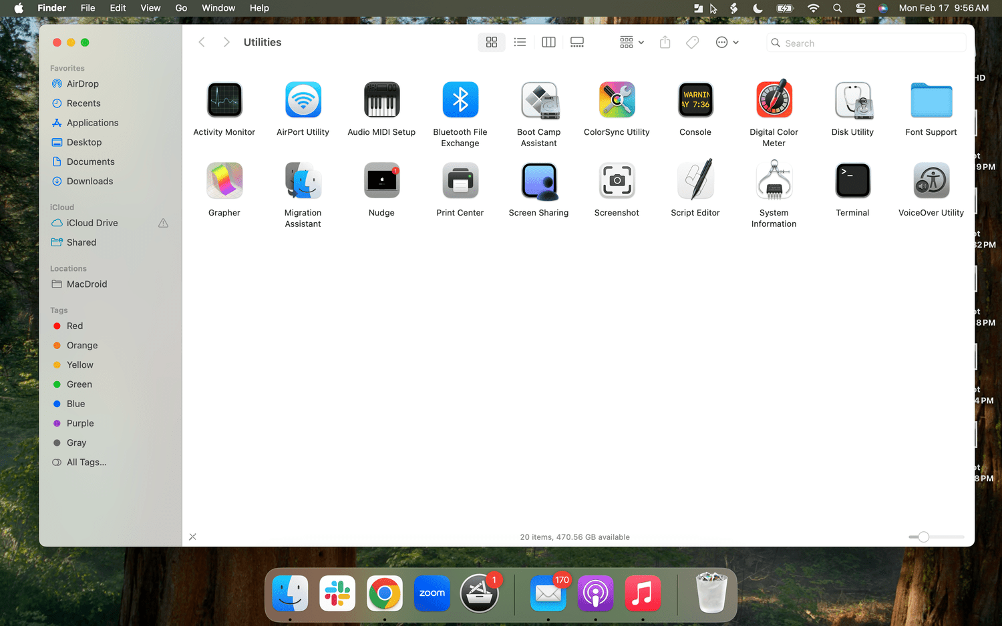Click the ColorSync Utility icon
1002x626 pixels.
coord(617,100)
